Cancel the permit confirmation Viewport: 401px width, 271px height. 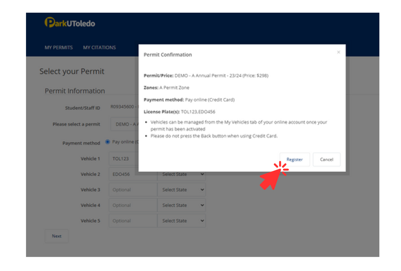coord(326,160)
